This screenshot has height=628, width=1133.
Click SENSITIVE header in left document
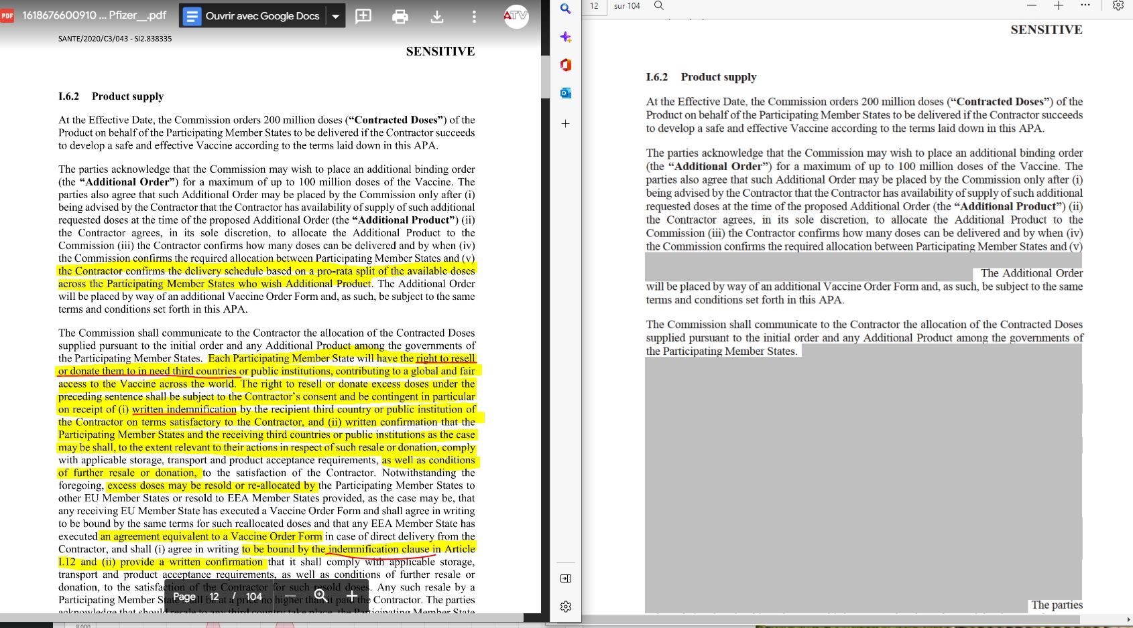[440, 52]
